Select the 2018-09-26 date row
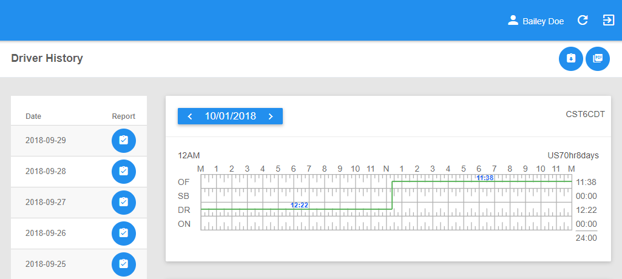This screenshot has width=622, height=279. [79, 234]
